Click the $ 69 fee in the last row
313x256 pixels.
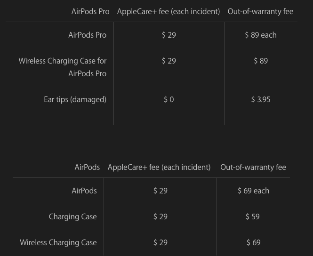[253, 242]
